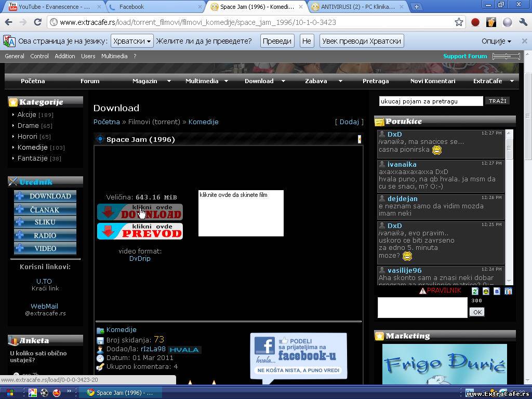This screenshot has height=399, width=532.
Task: Open the Control admin bar menu
Action: [39, 56]
